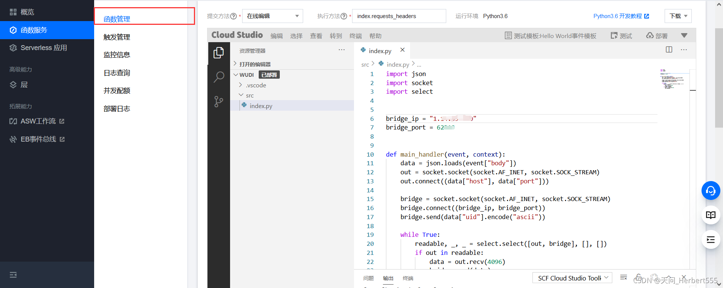Expand 打开的编辑器 section

[292, 64]
